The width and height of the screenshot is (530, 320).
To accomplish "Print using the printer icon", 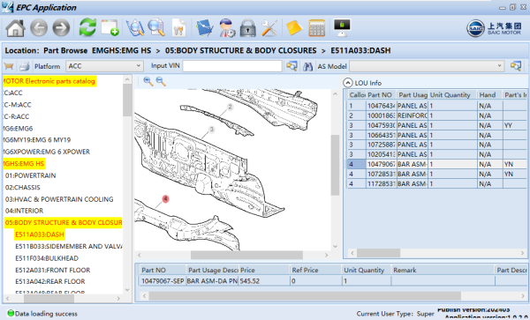I will point(25,66).
